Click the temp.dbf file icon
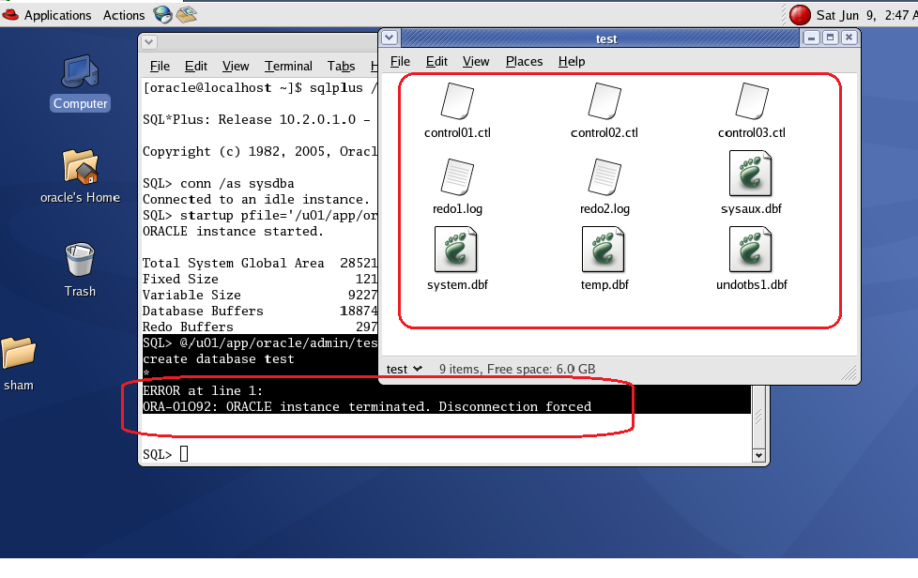The image size is (918, 578). (x=604, y=251)
